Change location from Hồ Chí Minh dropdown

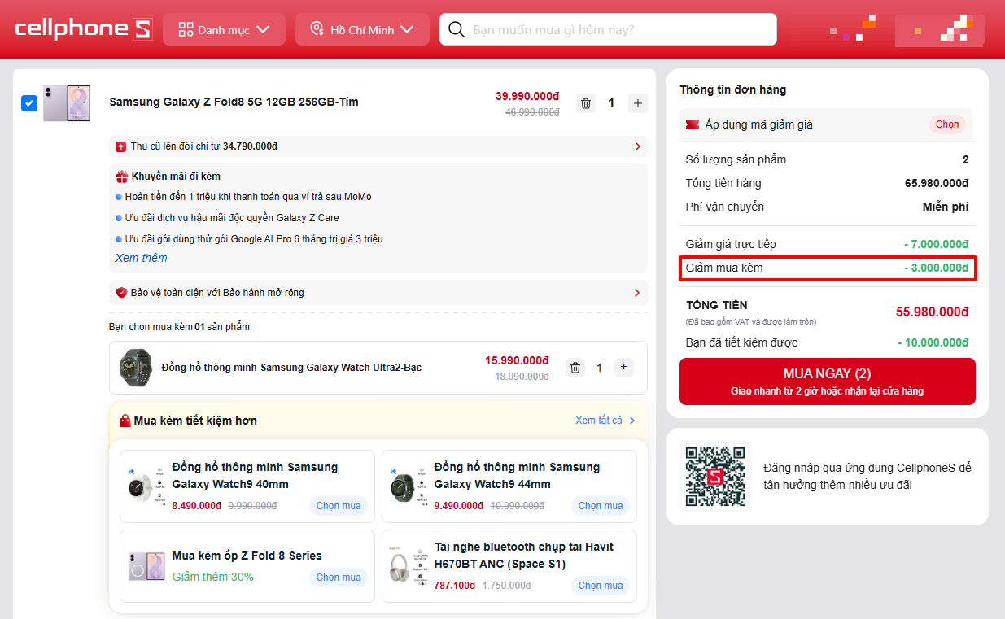point(362,29)
